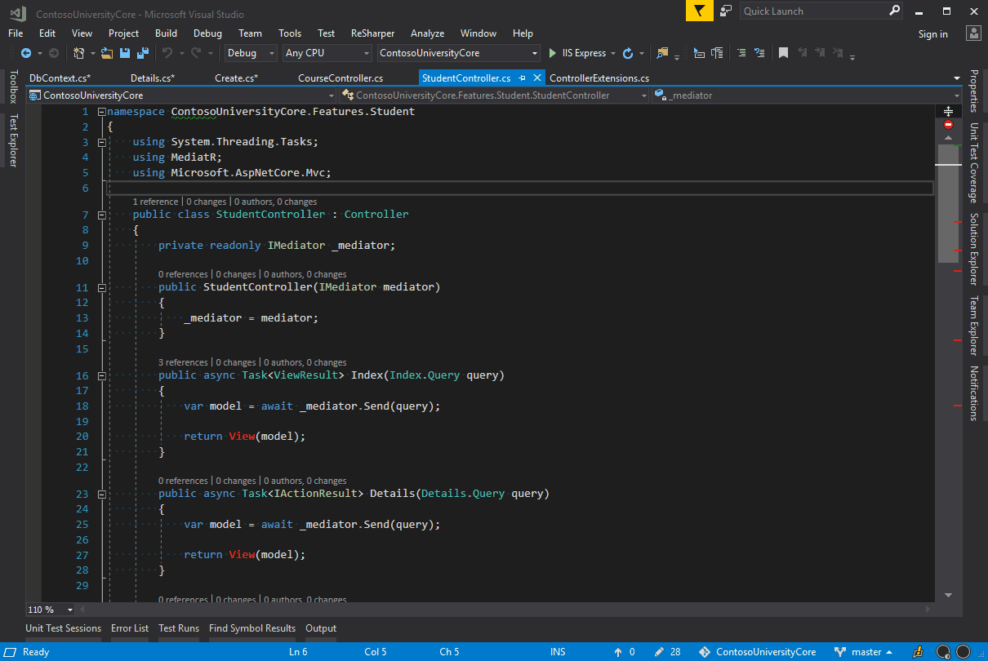Click the yellow notification icon in status bar

pos(918,652)
